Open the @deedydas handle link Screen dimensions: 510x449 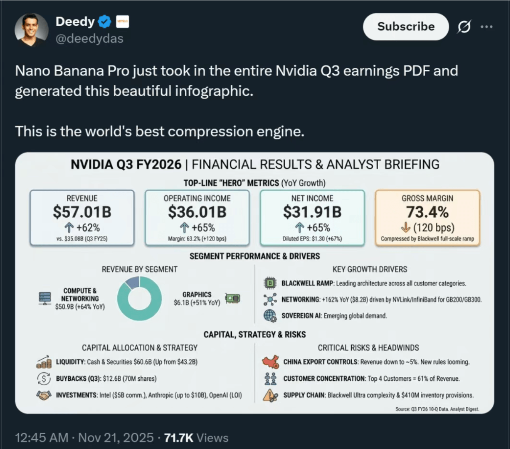coord(89,39)
